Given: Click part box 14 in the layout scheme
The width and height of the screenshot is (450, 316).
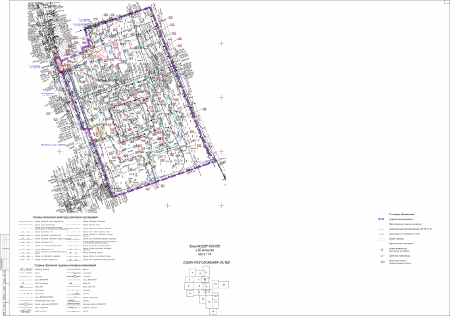Looking at the screenshot, I should tap(209, 302).
